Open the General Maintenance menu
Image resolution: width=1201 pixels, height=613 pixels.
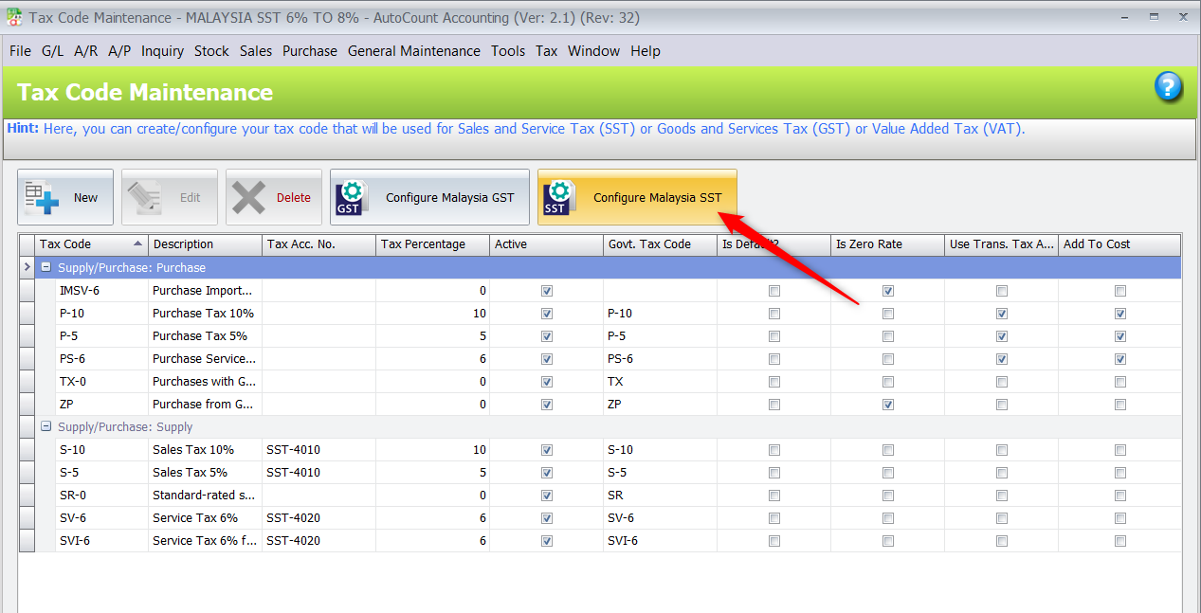[413, 51]
